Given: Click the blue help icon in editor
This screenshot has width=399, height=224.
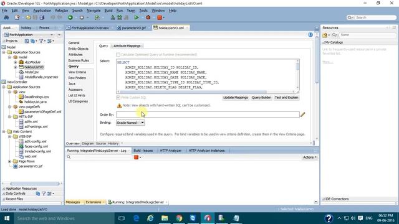Looking at the screenshot, I should click(310, 35).
